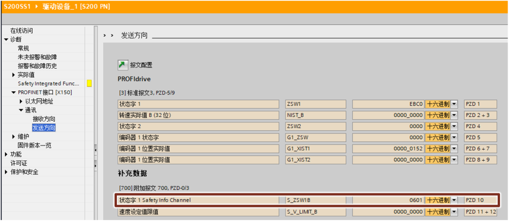Open format dropdown for NIST_B row
Screen dimensions: 509x222
(x=454, y=115)
